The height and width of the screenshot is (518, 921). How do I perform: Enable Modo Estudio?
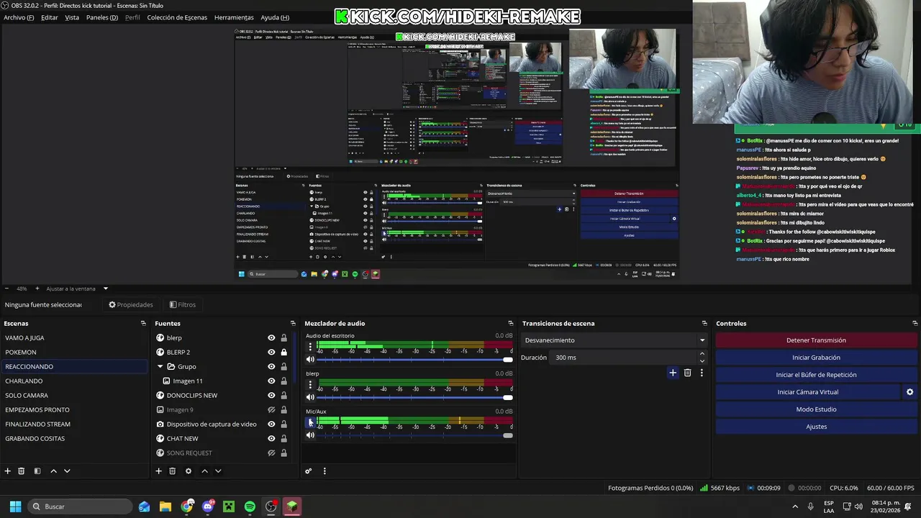click(x=816, y=409)
